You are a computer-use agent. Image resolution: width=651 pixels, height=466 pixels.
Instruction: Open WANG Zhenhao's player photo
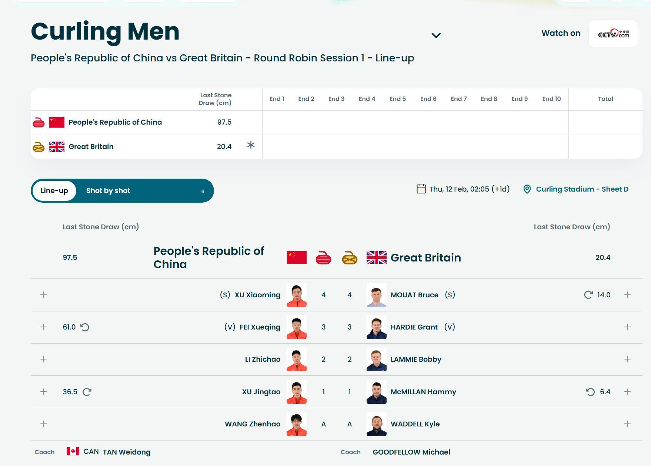(297, 424)
